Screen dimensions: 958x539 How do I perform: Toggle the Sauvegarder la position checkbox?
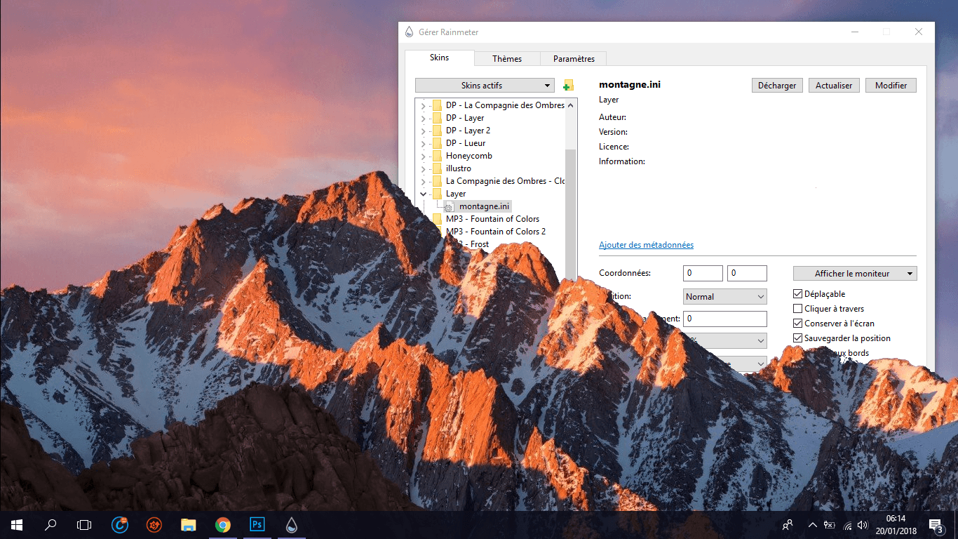tap(798, 338)
